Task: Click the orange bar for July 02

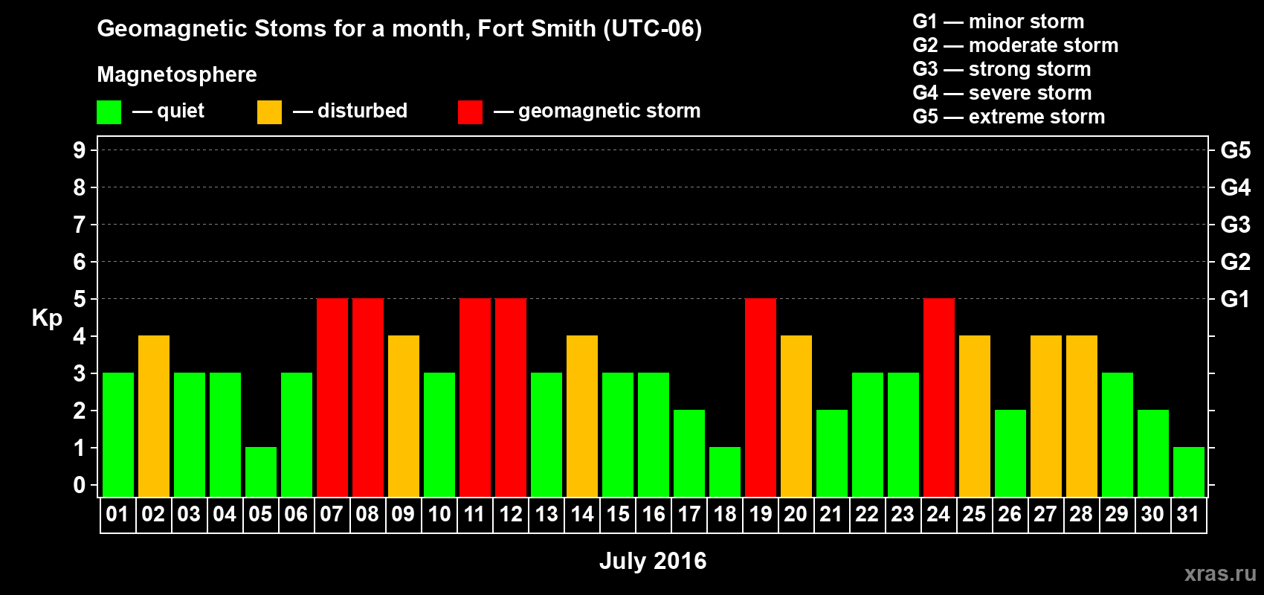Action: click(154, 416)
